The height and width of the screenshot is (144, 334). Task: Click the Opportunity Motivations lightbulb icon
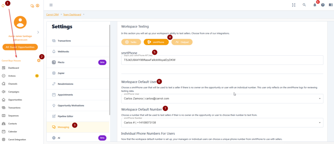coord(54,106)
